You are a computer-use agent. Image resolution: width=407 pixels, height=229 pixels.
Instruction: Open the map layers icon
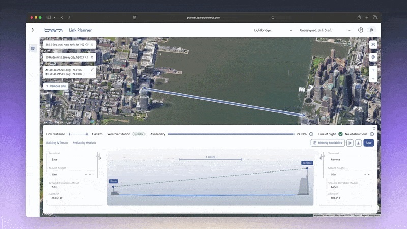coord(373,44)
